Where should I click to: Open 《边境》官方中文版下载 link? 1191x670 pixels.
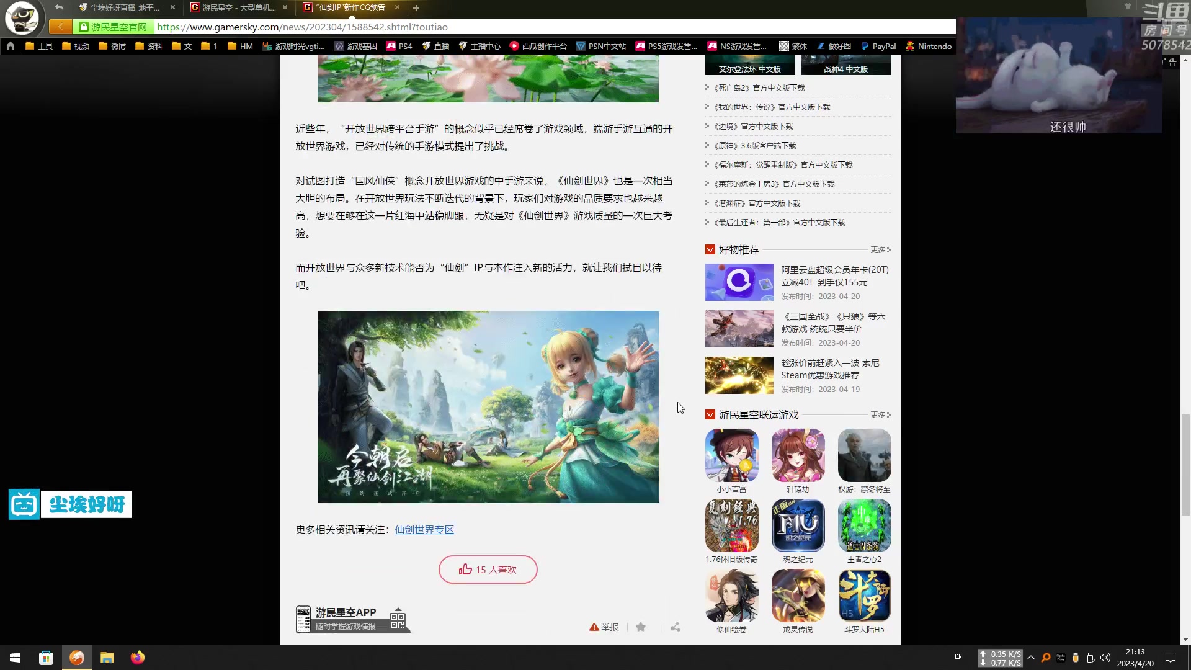[753, 126]
